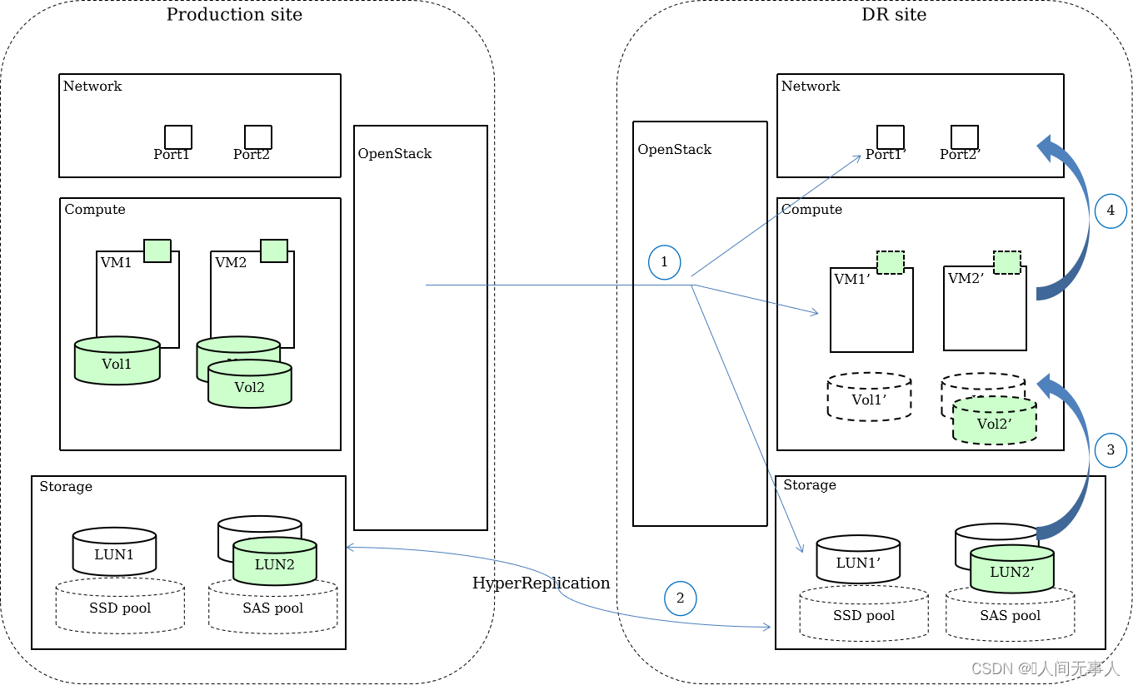
Task: Click the green square atop VM2
Action: 274,251
